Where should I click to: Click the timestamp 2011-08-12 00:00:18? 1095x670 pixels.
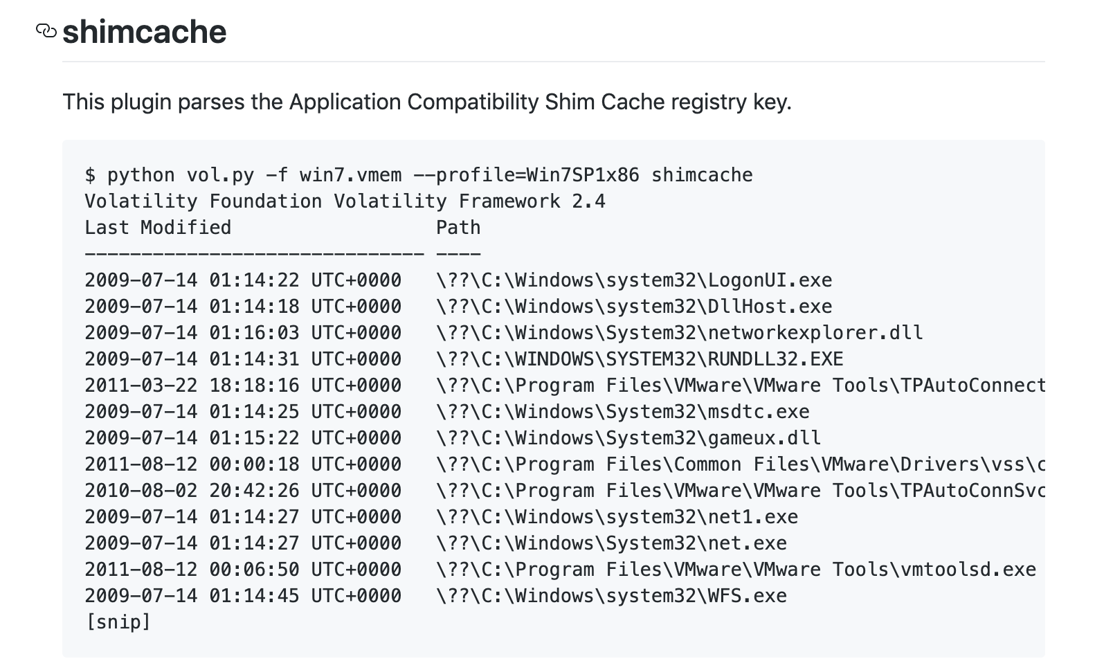click(243, 464)
